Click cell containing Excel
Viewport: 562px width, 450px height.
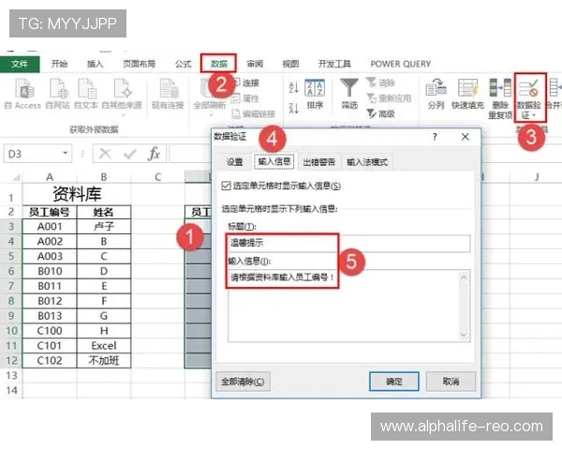104,346
